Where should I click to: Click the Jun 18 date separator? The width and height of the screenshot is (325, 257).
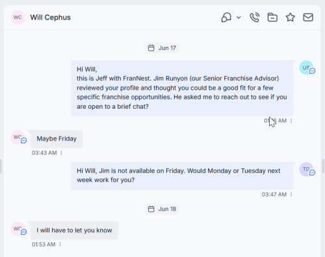coord(162,209)
